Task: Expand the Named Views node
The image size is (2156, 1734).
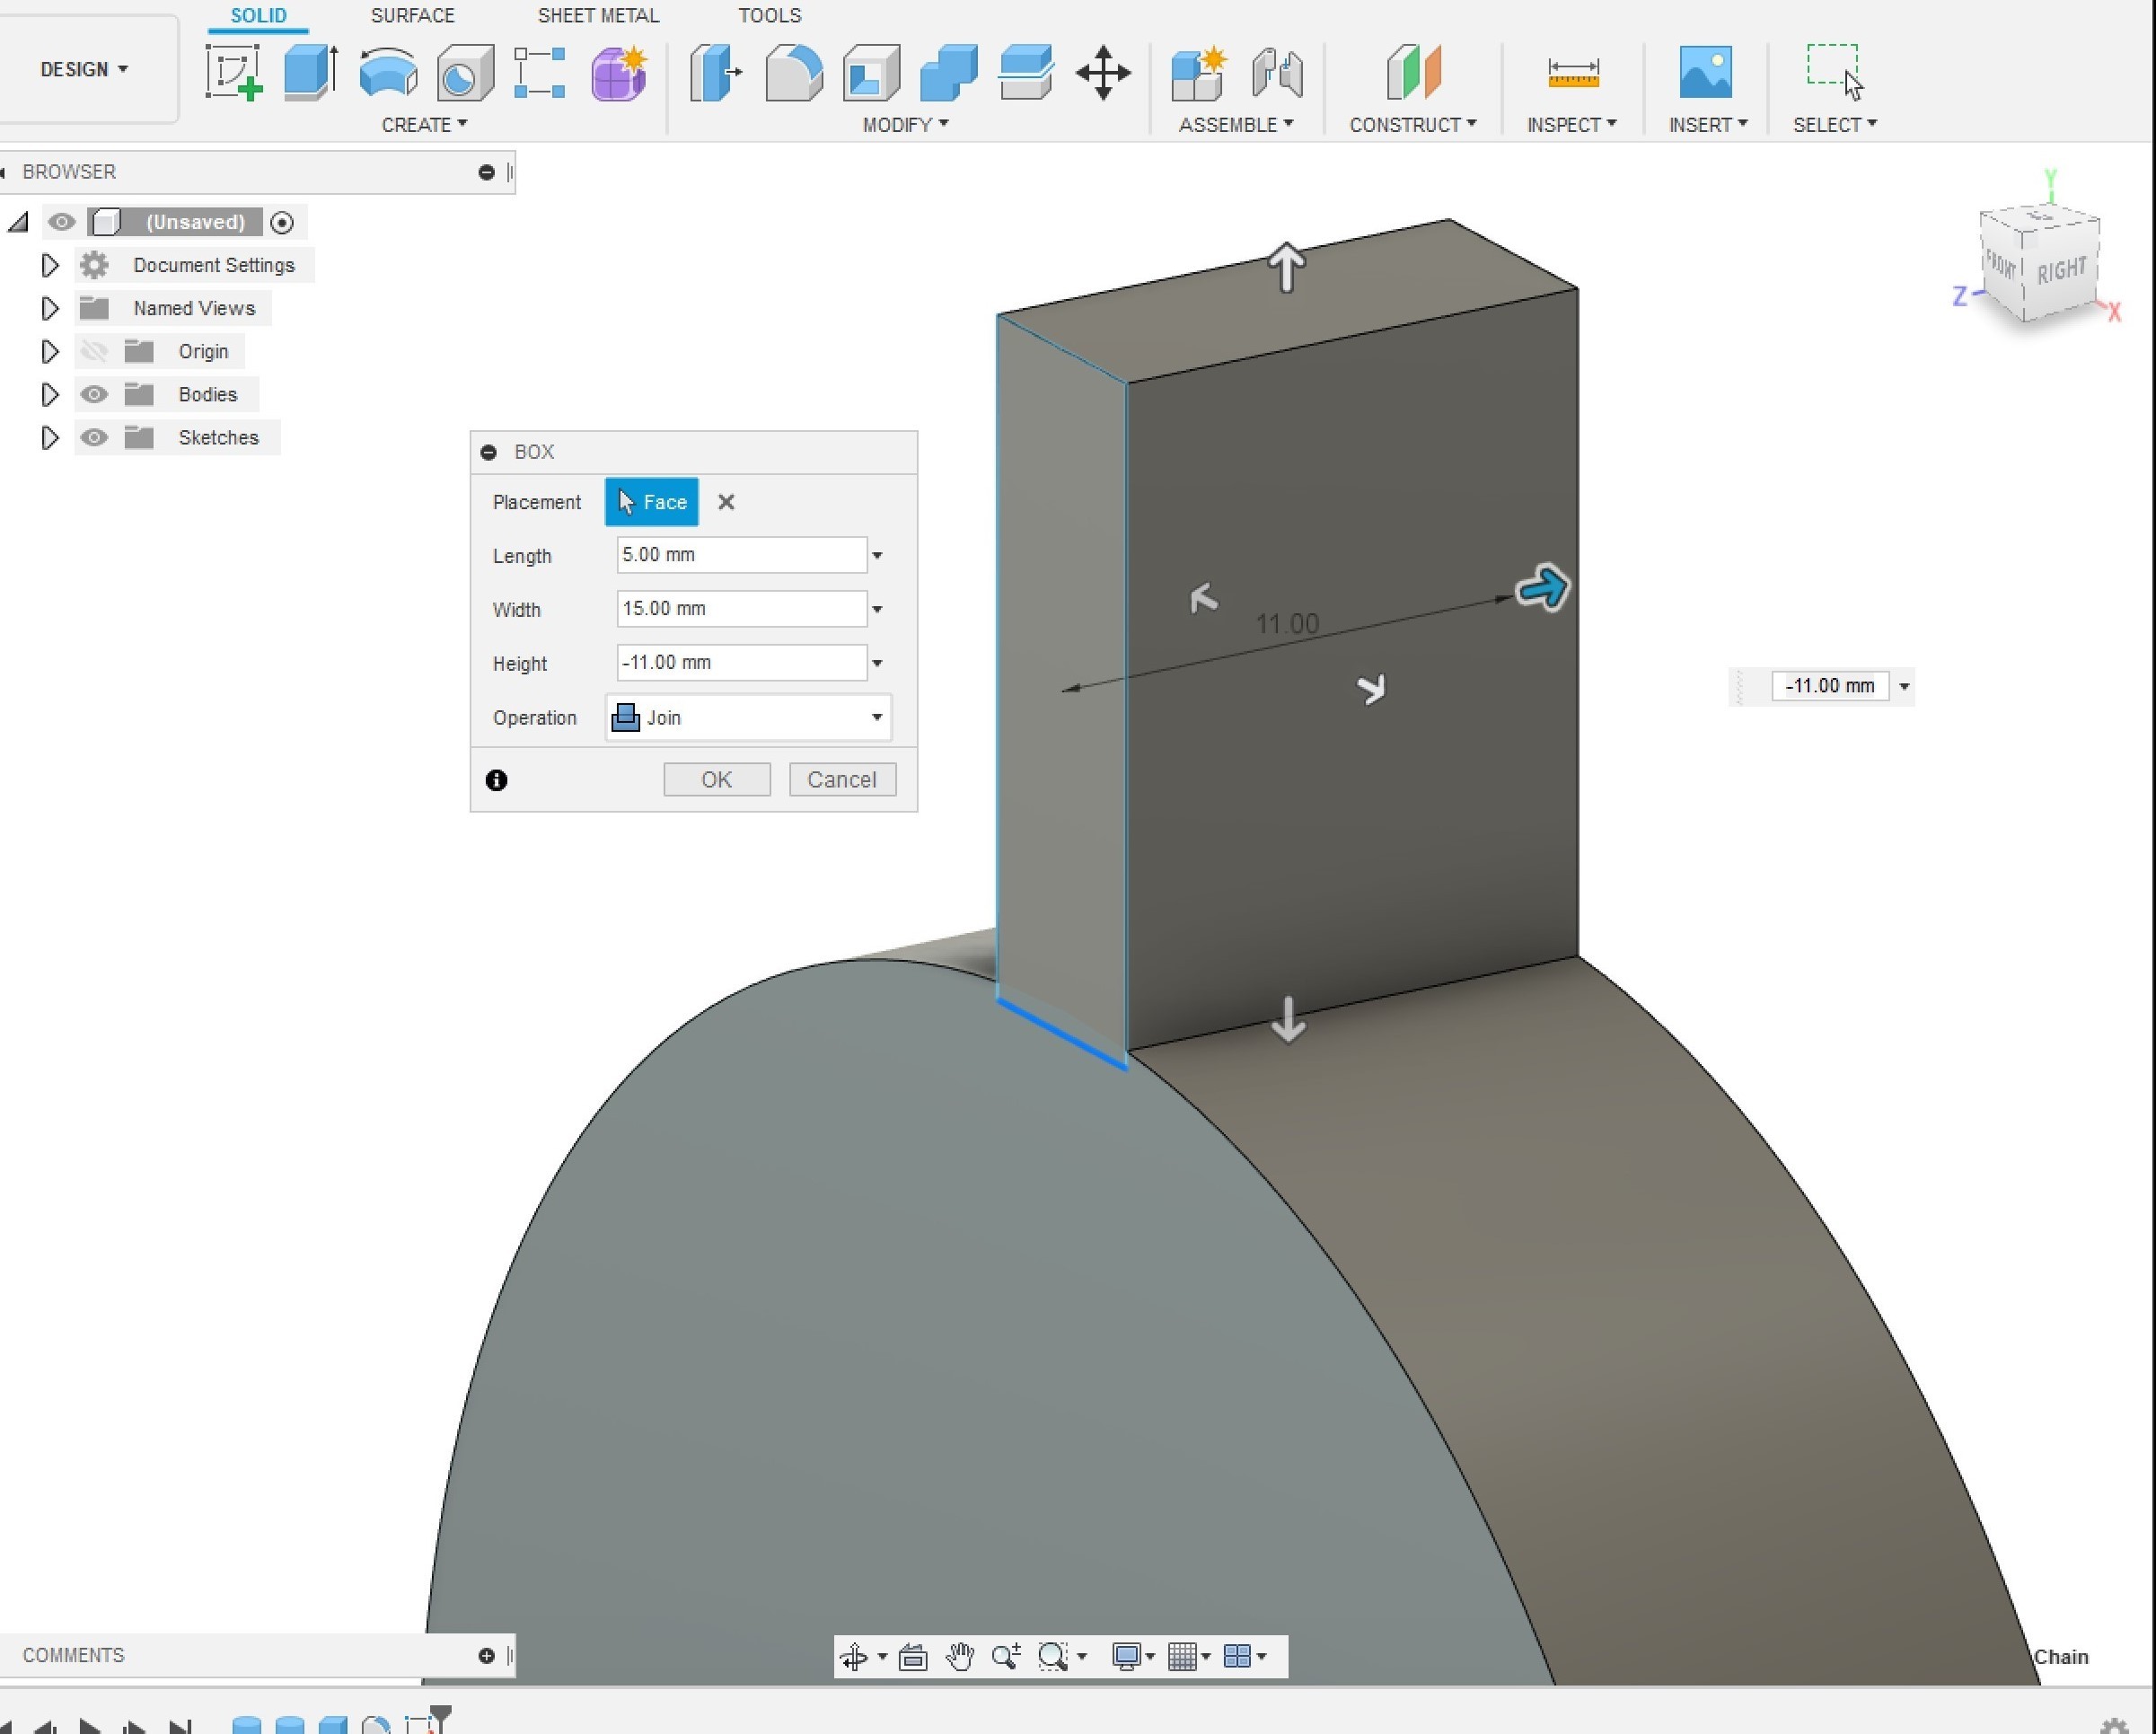Action: pos(49,308)
